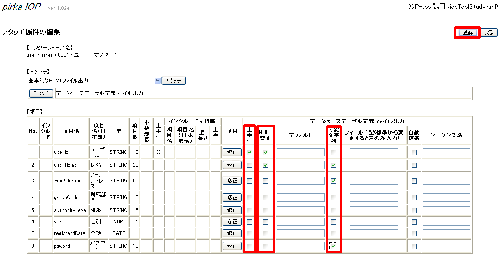Click デフォルト input field for userId row

tap(300, 152)
